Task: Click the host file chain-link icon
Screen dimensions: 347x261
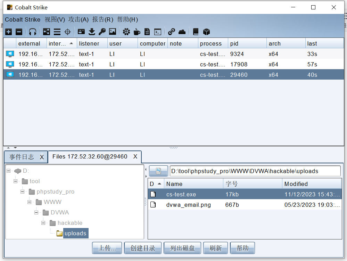Action: (172, 32)
